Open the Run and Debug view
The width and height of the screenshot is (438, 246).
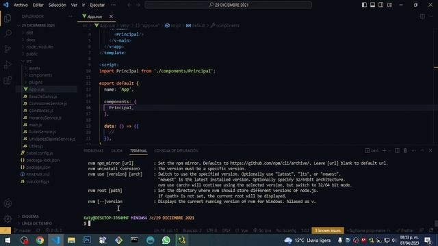(8, 65)
